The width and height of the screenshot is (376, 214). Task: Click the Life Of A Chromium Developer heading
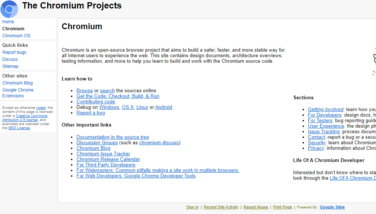(x=329, y=160)
